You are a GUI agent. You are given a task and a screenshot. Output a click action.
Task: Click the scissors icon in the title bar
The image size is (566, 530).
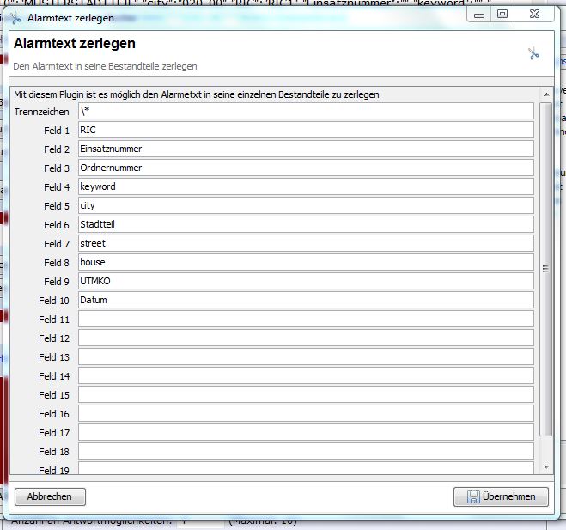point(15,17)
